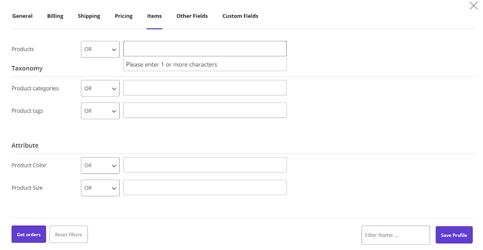Close the filter dialog with X icon
The width and height of the screenshot is (483, 250).
pos(473,6)
